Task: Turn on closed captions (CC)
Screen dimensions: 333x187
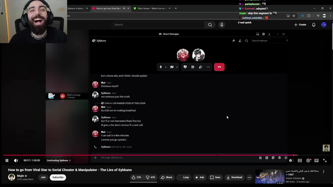Action: (300, 161)
